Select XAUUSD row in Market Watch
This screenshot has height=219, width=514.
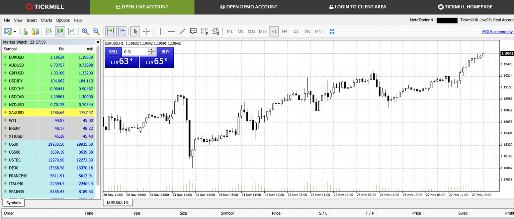tap(49, 113)
